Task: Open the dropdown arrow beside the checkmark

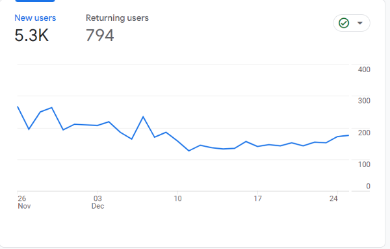Action: 359,23
